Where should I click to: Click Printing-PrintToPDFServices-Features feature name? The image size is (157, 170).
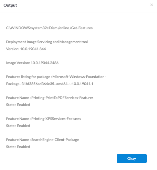[62, 98]
